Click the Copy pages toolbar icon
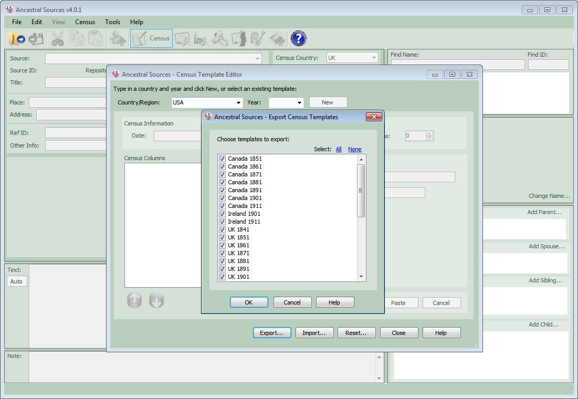The width and height of the screenshot is (578, 399). [x=77, y=38]
